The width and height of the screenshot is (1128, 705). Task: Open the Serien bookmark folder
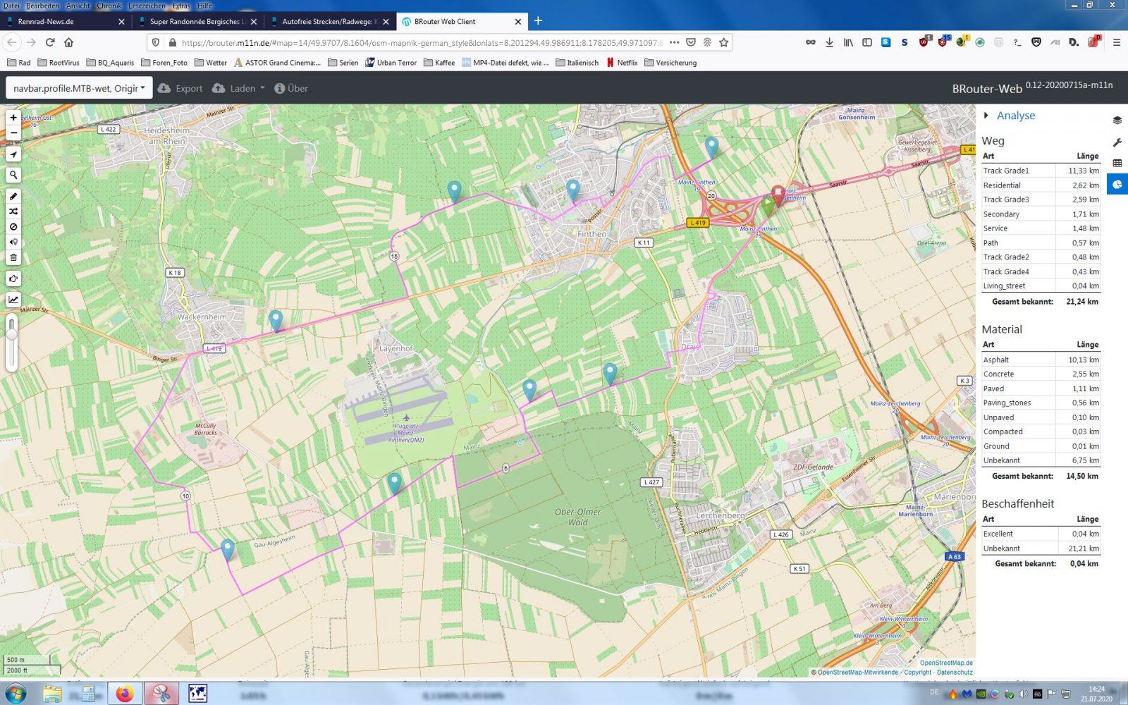tap(343, 63)
